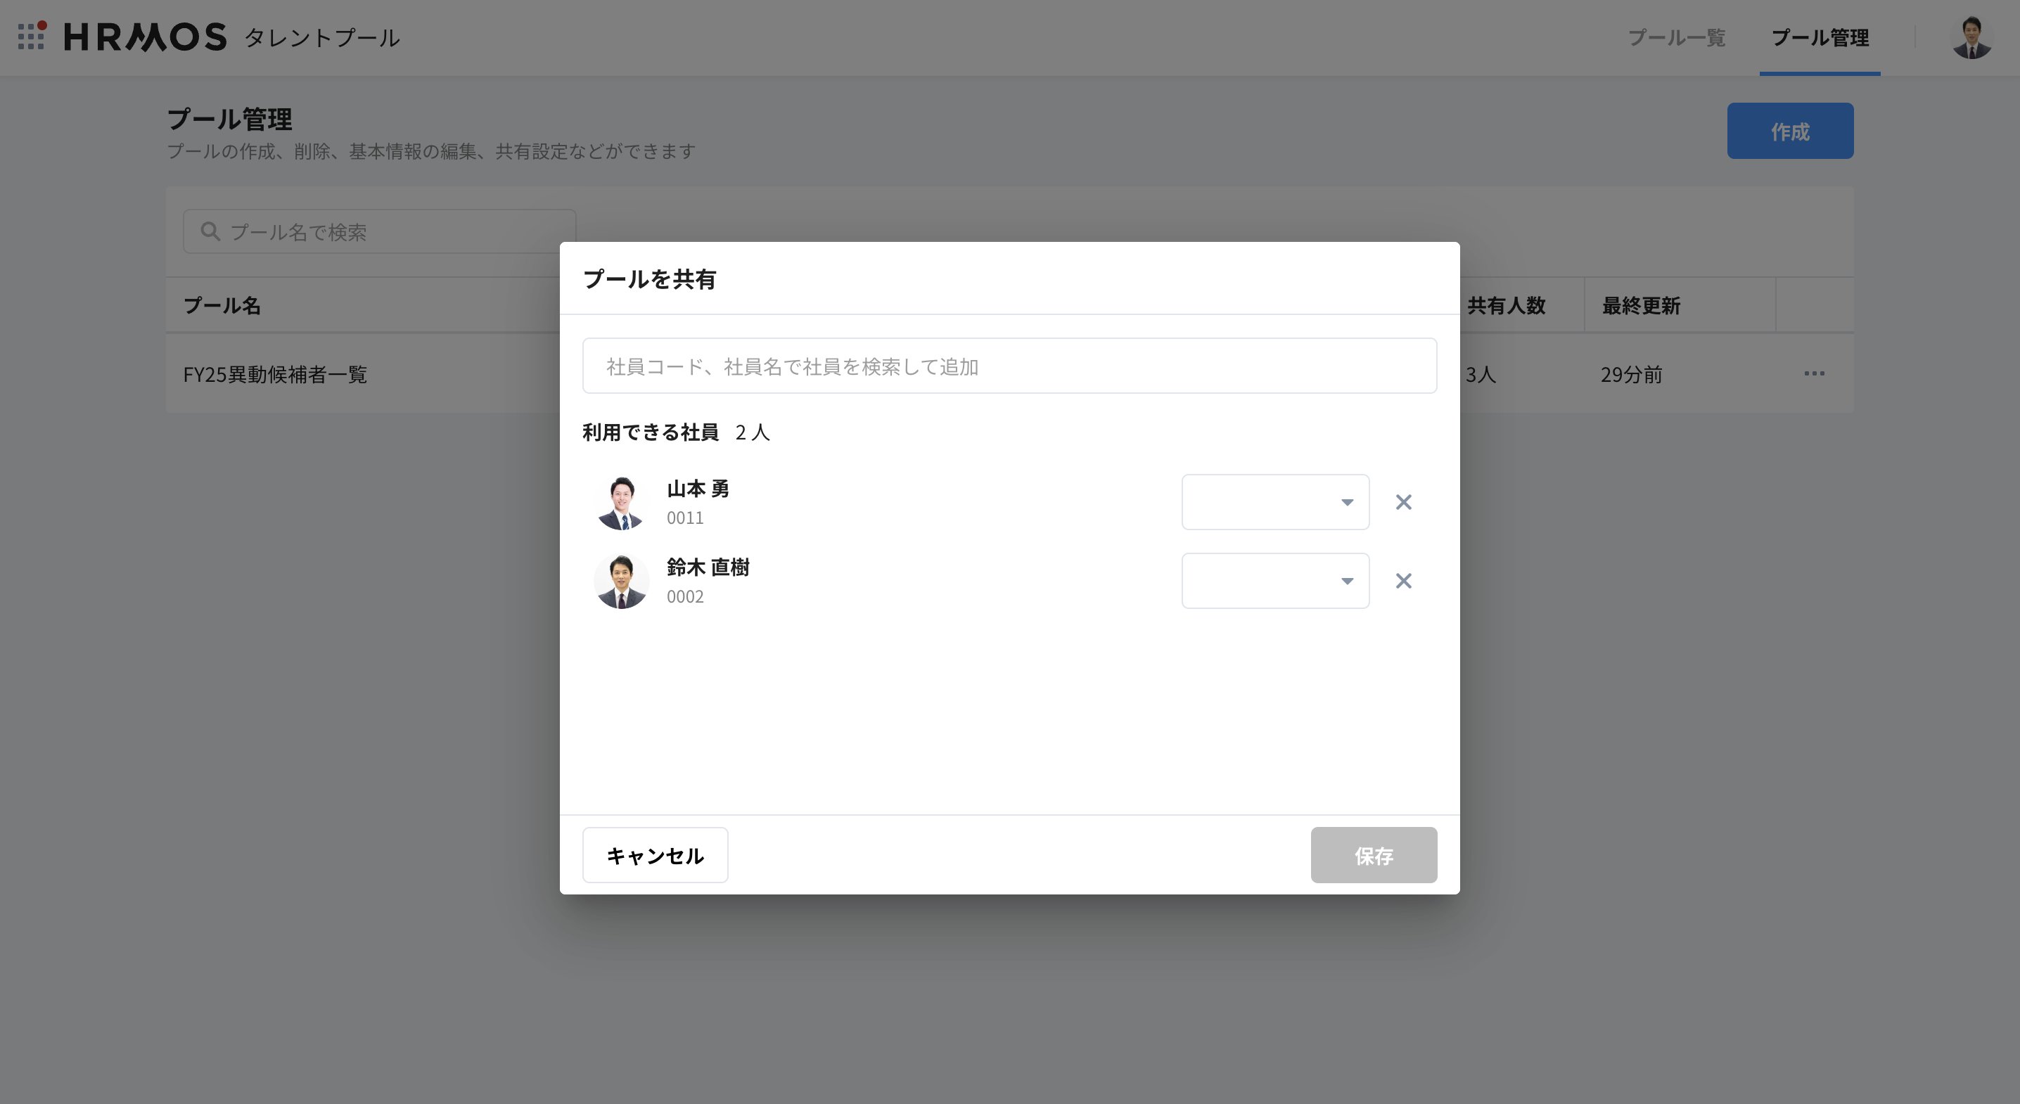Open three-dot menu for FY25異動候補者一覧

1814,373
